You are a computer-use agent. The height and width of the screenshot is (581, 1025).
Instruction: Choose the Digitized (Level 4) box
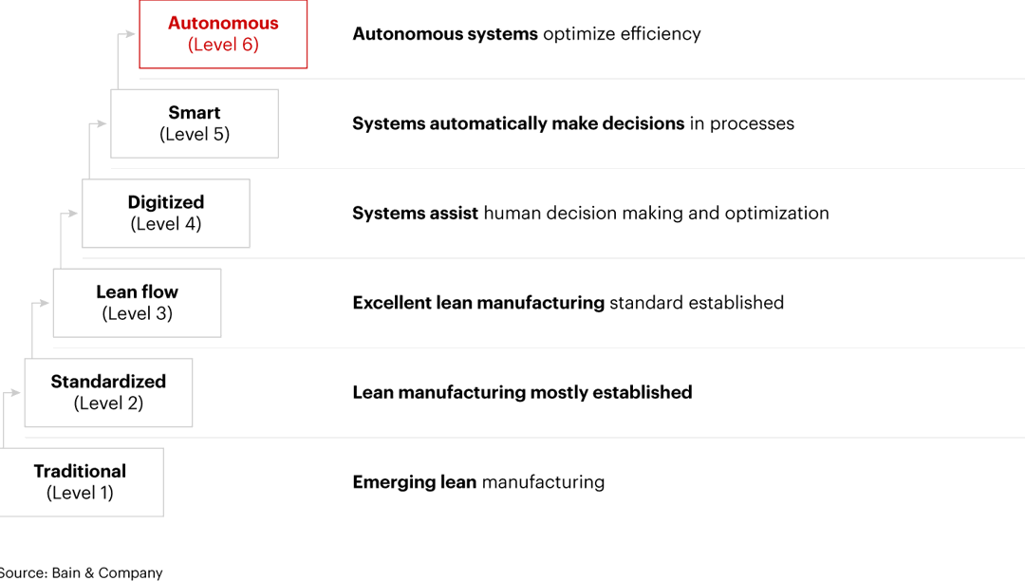166,214
